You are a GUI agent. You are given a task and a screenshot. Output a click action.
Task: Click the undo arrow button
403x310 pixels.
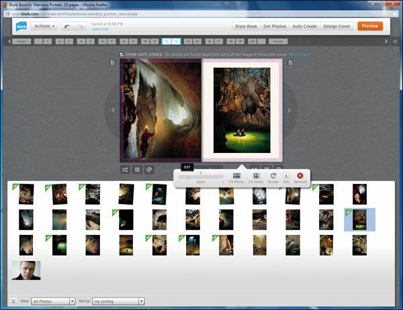[x=67, y=26]
